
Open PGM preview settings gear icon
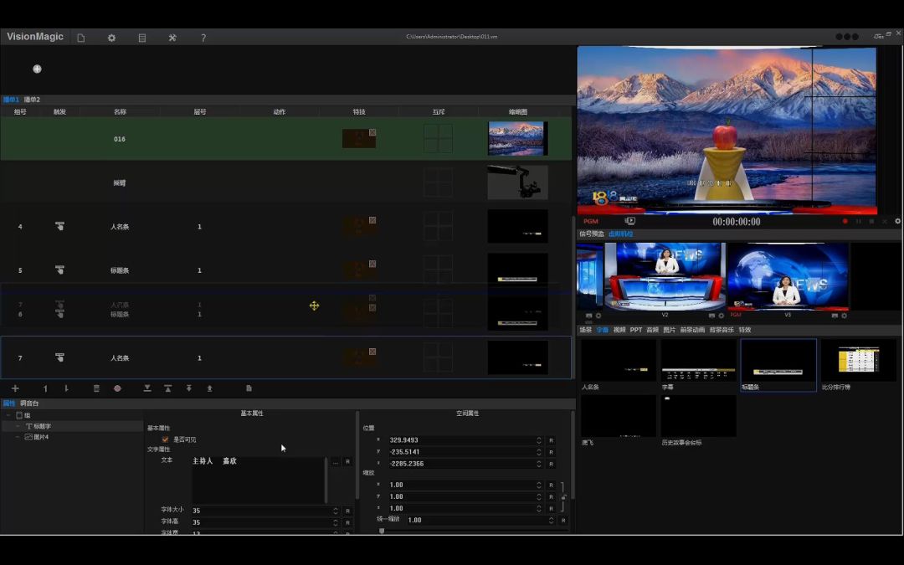click(x=897, y=222)
